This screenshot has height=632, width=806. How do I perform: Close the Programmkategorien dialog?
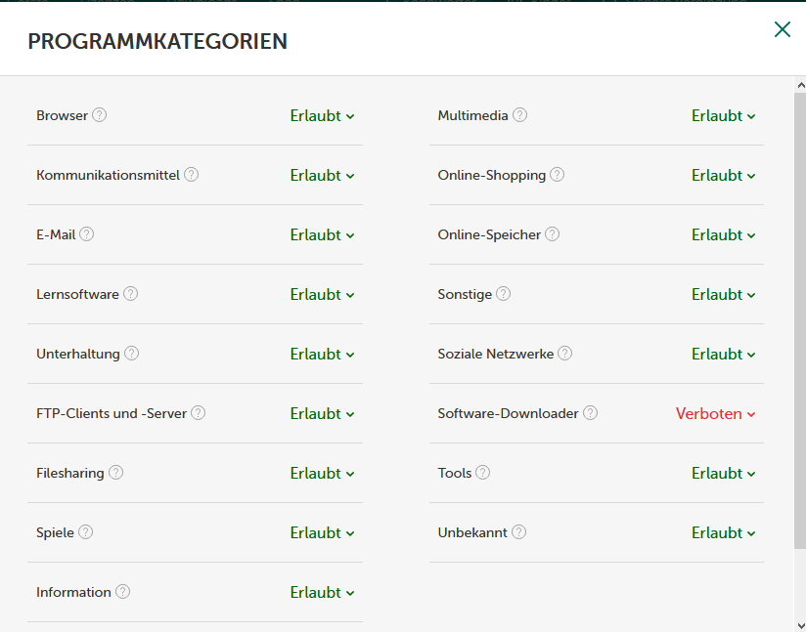click(782, 29)
